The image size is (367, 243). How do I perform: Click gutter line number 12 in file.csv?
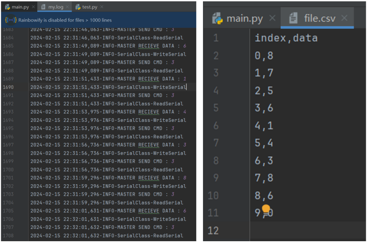pos(213,231)
